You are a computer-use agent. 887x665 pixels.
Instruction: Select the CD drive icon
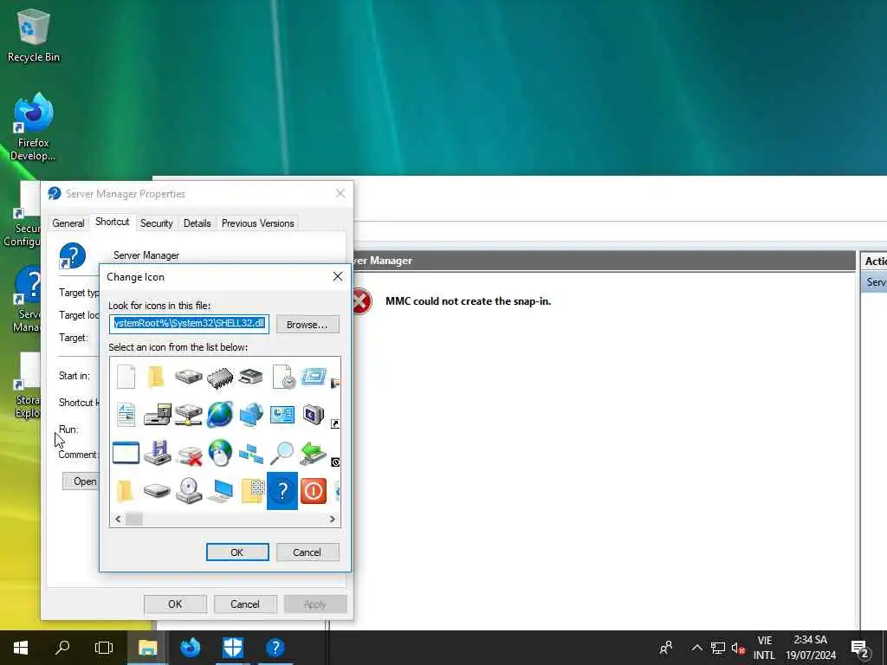coord(188,491)
